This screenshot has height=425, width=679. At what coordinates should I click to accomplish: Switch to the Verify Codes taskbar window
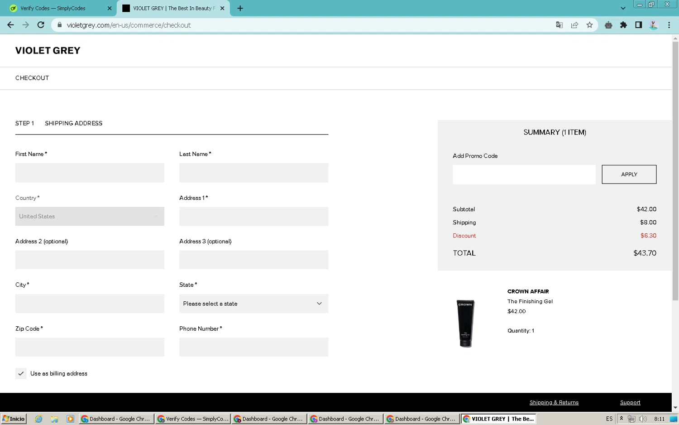193,419
